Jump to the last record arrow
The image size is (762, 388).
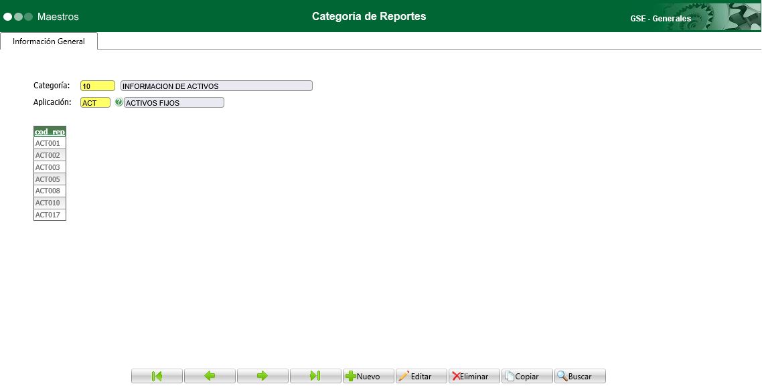pos(315,376)
